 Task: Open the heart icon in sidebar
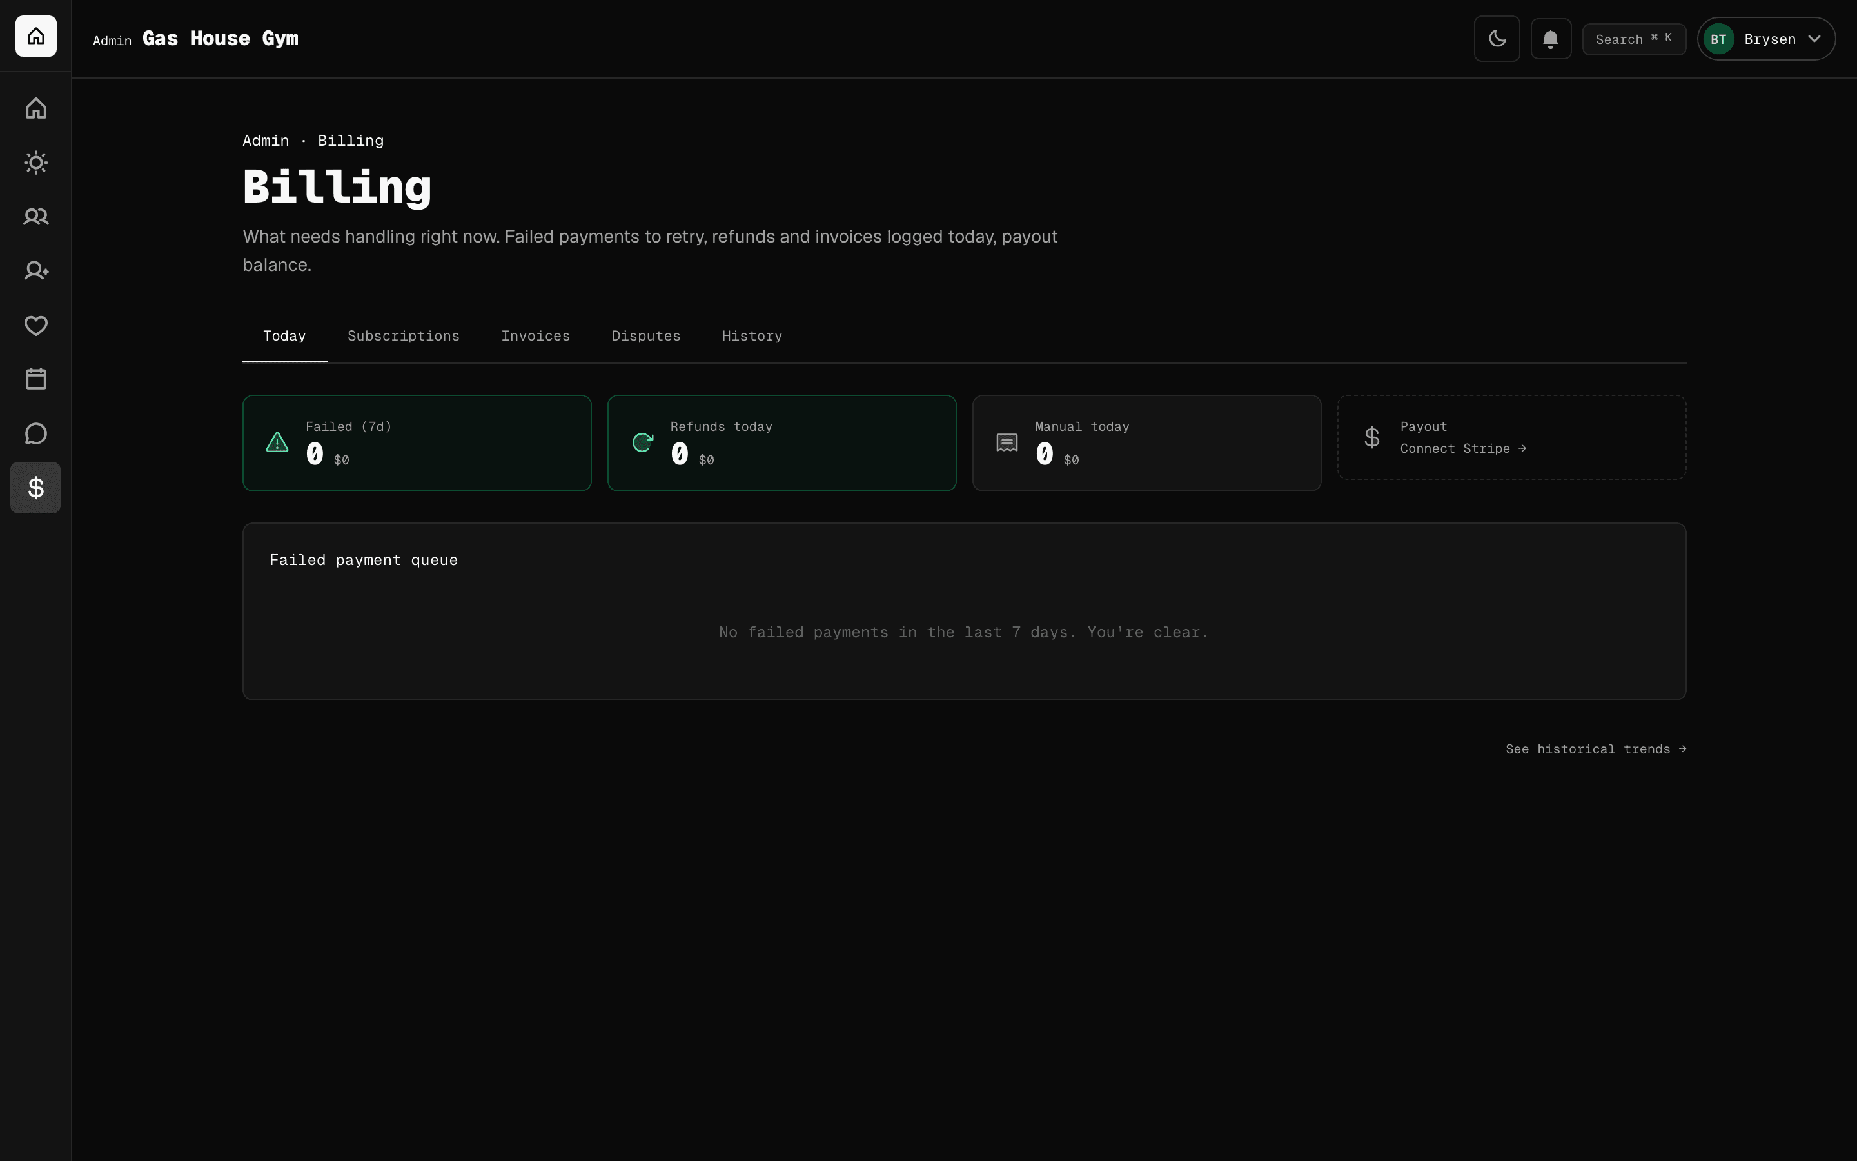[x=36, y=326]
